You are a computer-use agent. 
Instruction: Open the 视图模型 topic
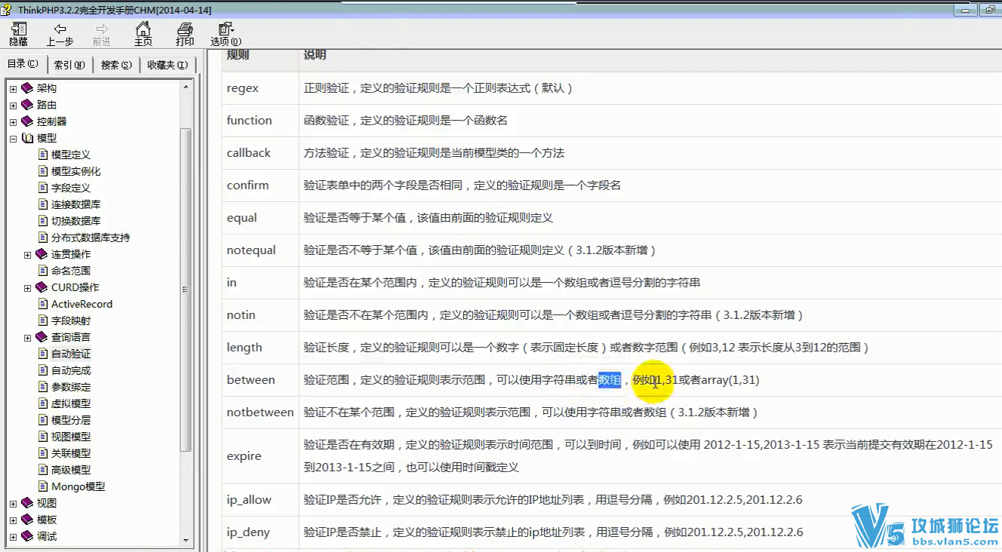click(x=71, y=437)
